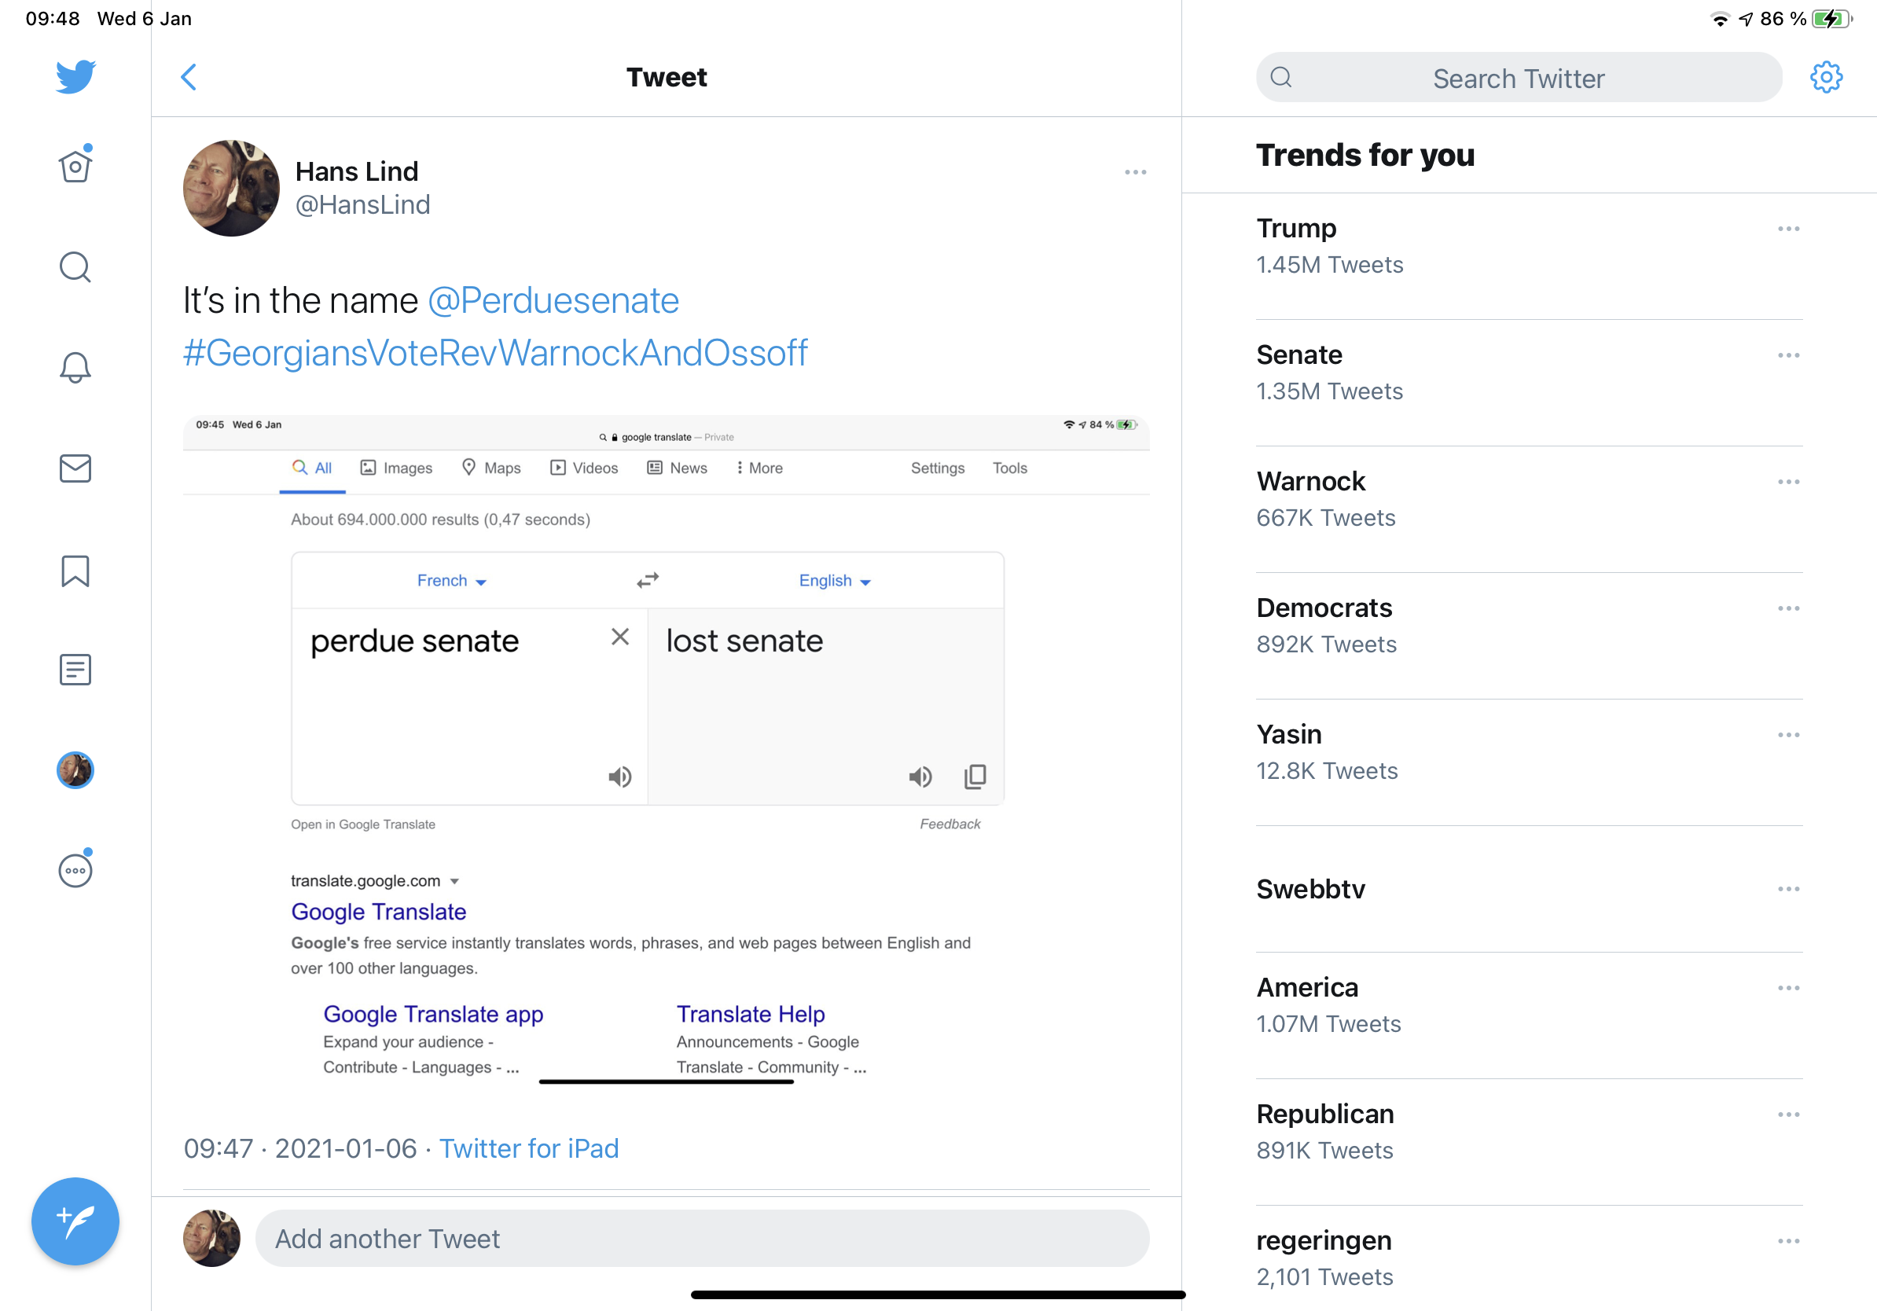
Task: Open trends settings gear icon
Action: pos(1825,78)
